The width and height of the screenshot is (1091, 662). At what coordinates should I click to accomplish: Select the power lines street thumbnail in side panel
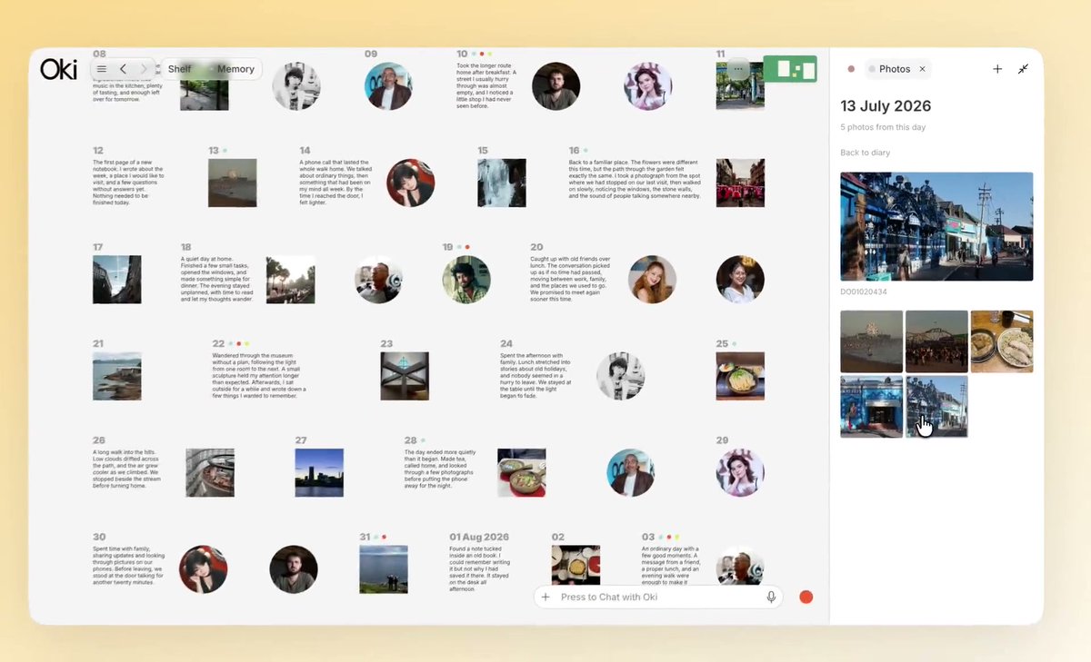click(936, 407)
